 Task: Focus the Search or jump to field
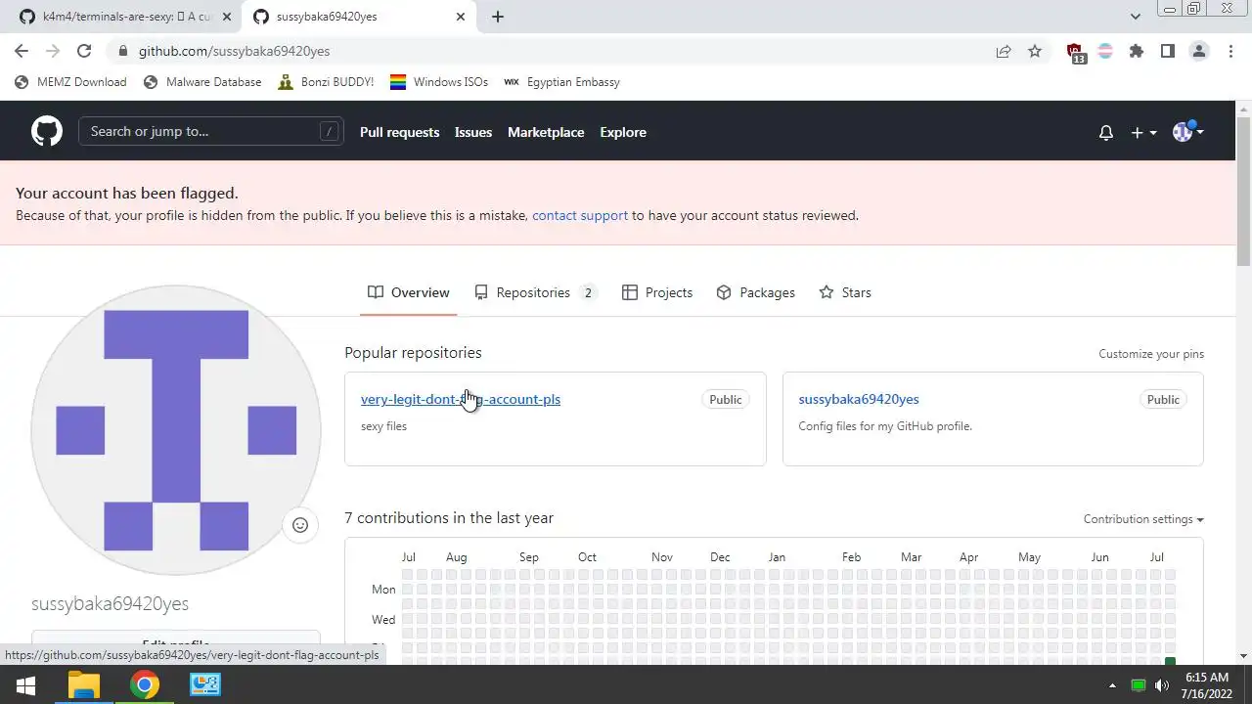coord(211,132)
